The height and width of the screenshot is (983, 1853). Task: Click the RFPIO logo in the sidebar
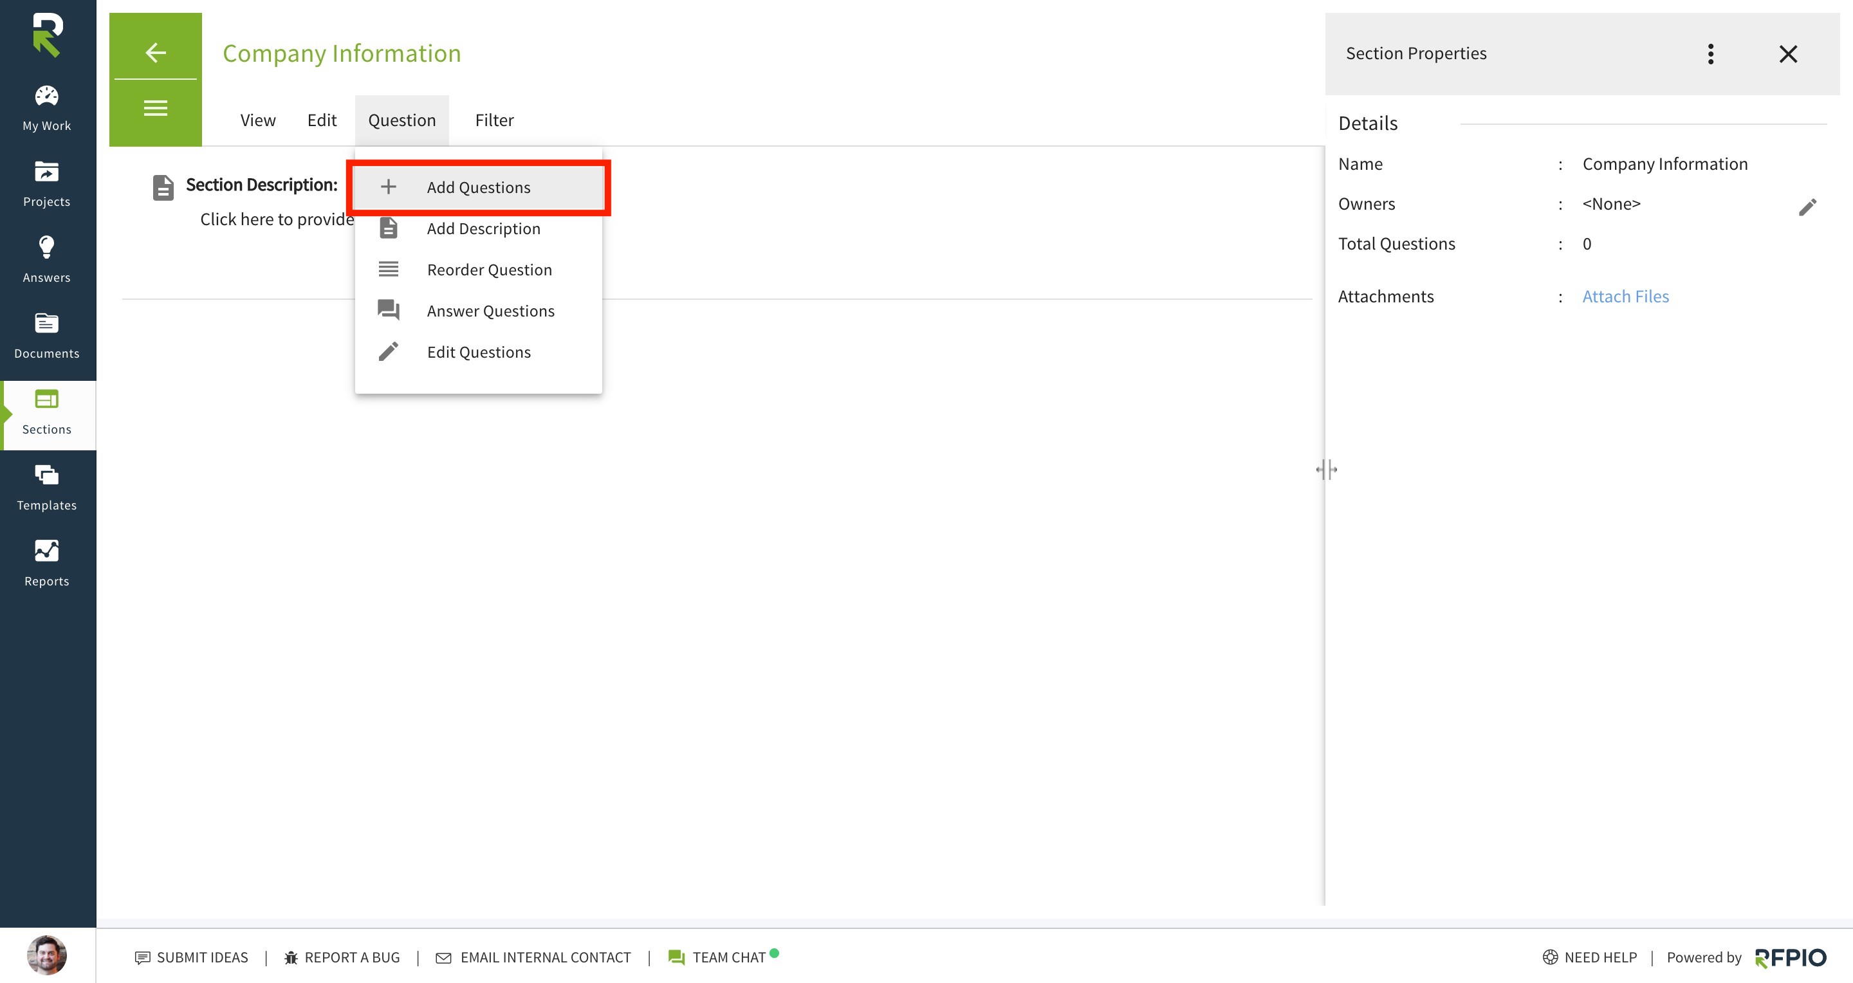point(48,35)
